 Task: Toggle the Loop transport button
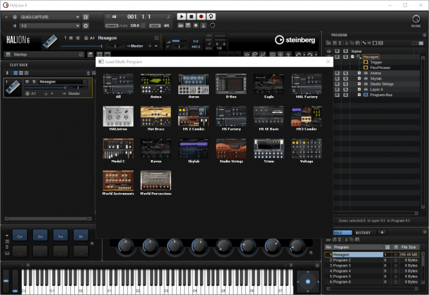[x=211, y=17]
